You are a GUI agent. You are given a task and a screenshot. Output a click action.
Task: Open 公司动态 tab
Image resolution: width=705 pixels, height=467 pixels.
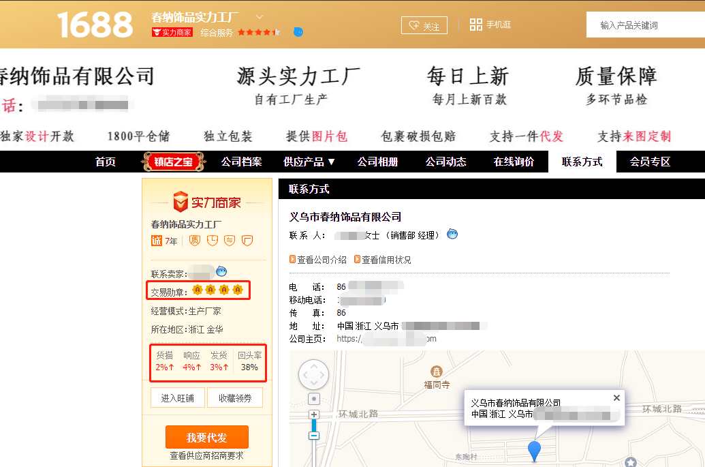click(x=446, y=162)
